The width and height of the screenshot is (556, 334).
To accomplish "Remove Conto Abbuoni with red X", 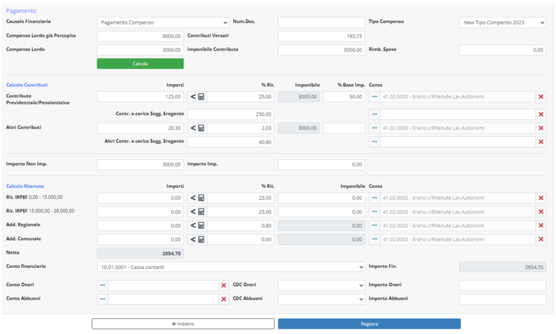I will click(x=224, y=299).
